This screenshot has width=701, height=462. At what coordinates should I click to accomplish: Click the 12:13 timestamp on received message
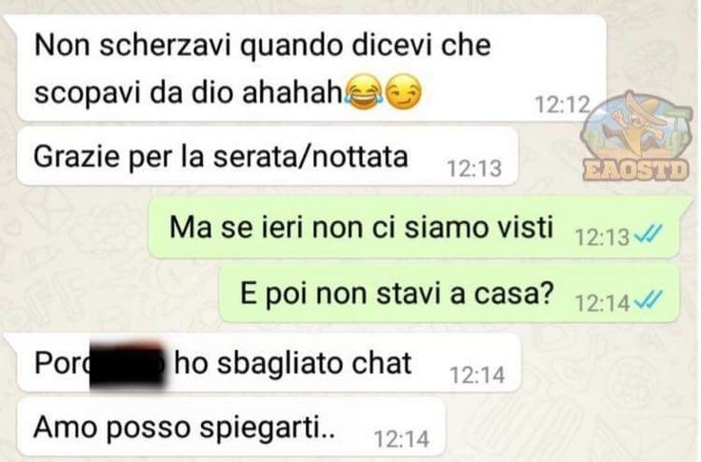pos(474,169)
